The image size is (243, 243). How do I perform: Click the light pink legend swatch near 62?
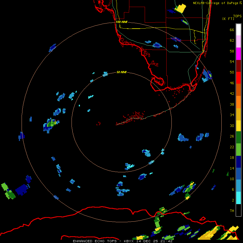[x=238, y=42]
